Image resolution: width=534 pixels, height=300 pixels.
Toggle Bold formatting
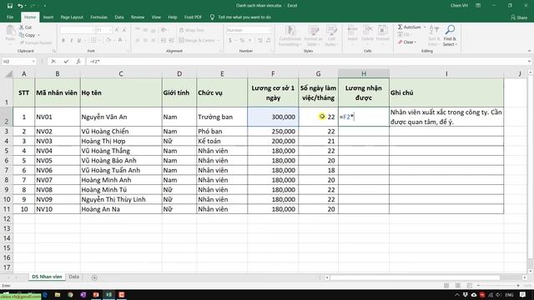(63, 41)
